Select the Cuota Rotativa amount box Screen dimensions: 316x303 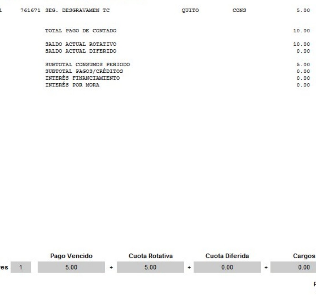click(150, 267)
